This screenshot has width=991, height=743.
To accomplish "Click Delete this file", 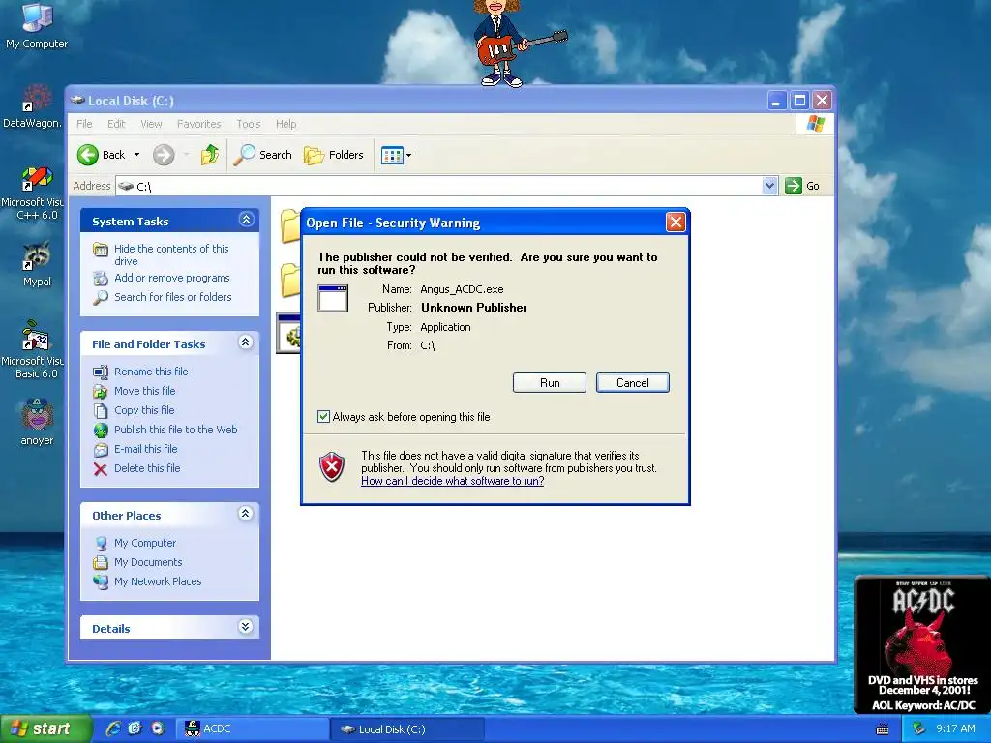I will pyautogui.click(x=147, y=468).
